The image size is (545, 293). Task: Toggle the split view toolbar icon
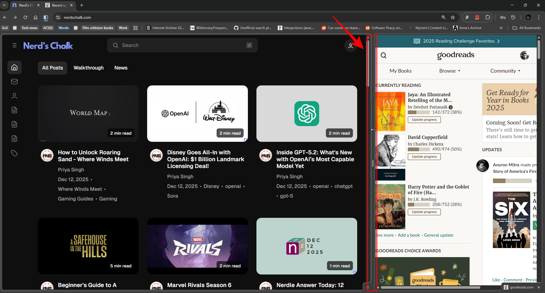point(46,17)
